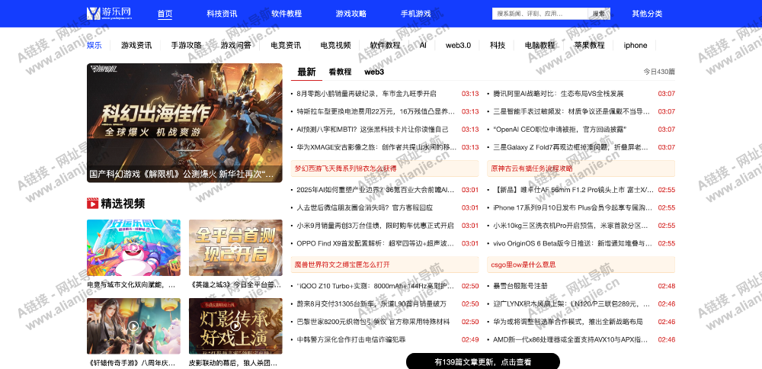Play the 灯影传承好戏上演 video
This screenshot has width=762, height=369.
pyautogui.click(x=235, y=326)
